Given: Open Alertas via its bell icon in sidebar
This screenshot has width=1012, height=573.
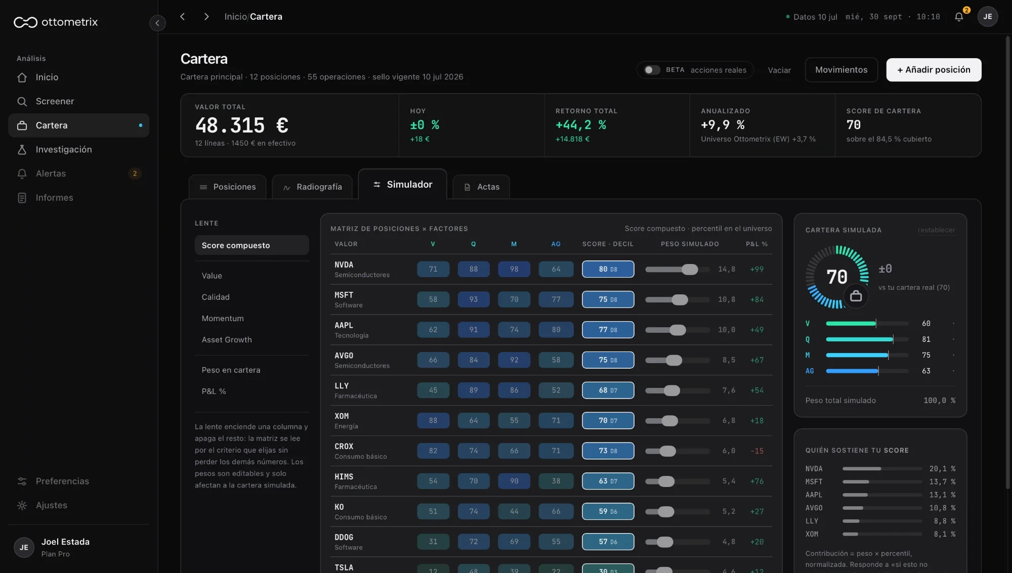Looking at the screenshot, I should (22, 174).
